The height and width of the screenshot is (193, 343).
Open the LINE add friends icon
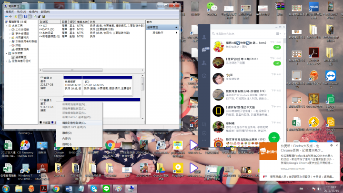[204, 63]
